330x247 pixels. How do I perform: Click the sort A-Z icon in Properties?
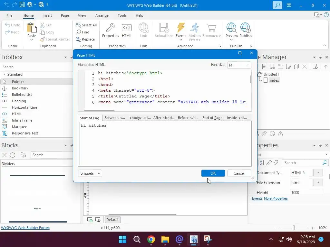coord(262,162)
